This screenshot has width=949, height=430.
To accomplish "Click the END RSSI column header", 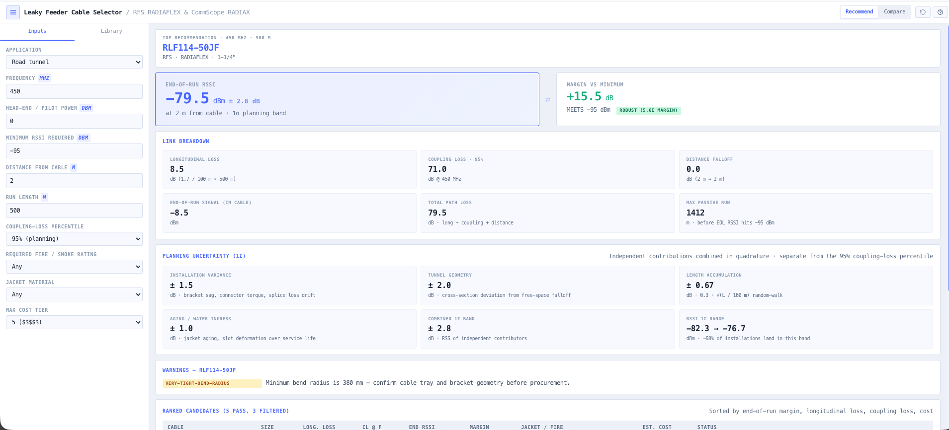I will [422, 427].
